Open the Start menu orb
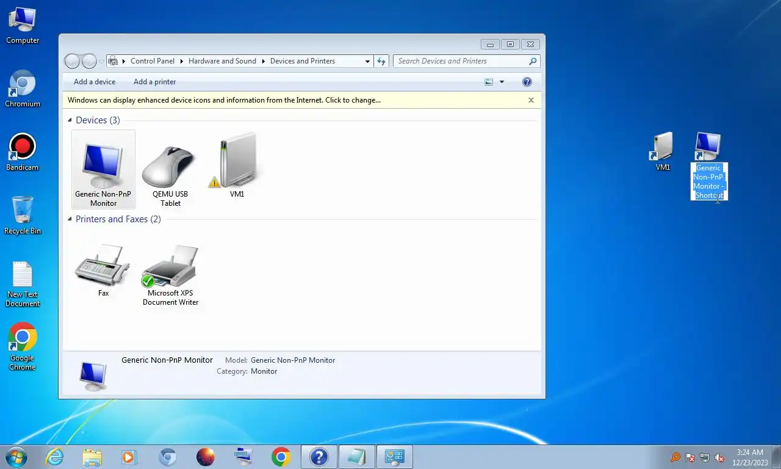781x469 pixels. (x=16, y=457)
